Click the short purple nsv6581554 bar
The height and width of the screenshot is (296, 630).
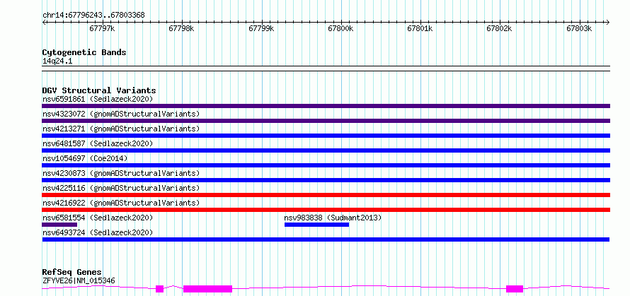tap(59, 225)
